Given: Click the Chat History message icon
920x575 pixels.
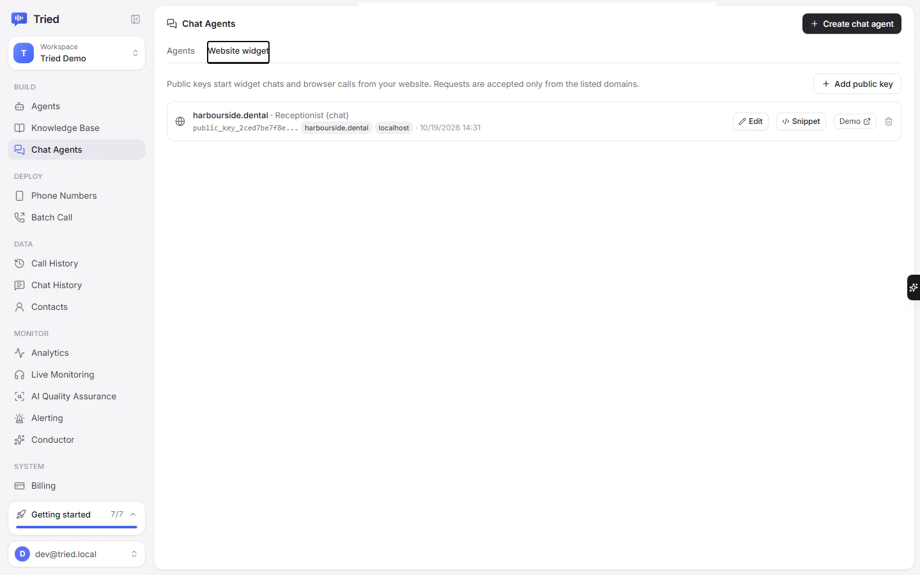Looking at the screenshot, I should (20, 286).
